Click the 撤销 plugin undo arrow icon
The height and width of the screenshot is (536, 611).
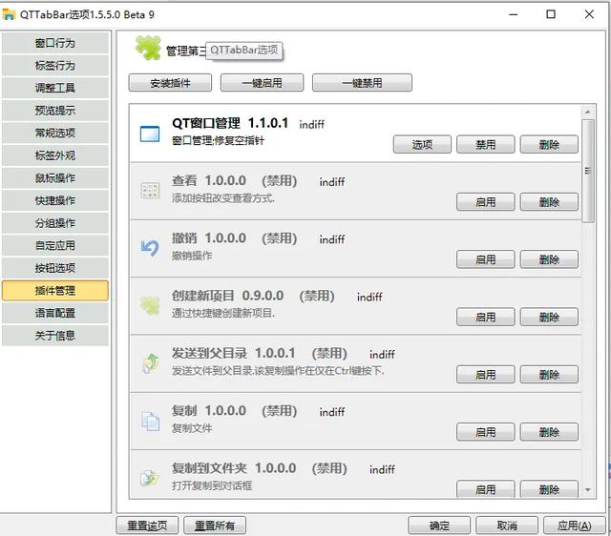pyautogui.click(x=150, y=248)
